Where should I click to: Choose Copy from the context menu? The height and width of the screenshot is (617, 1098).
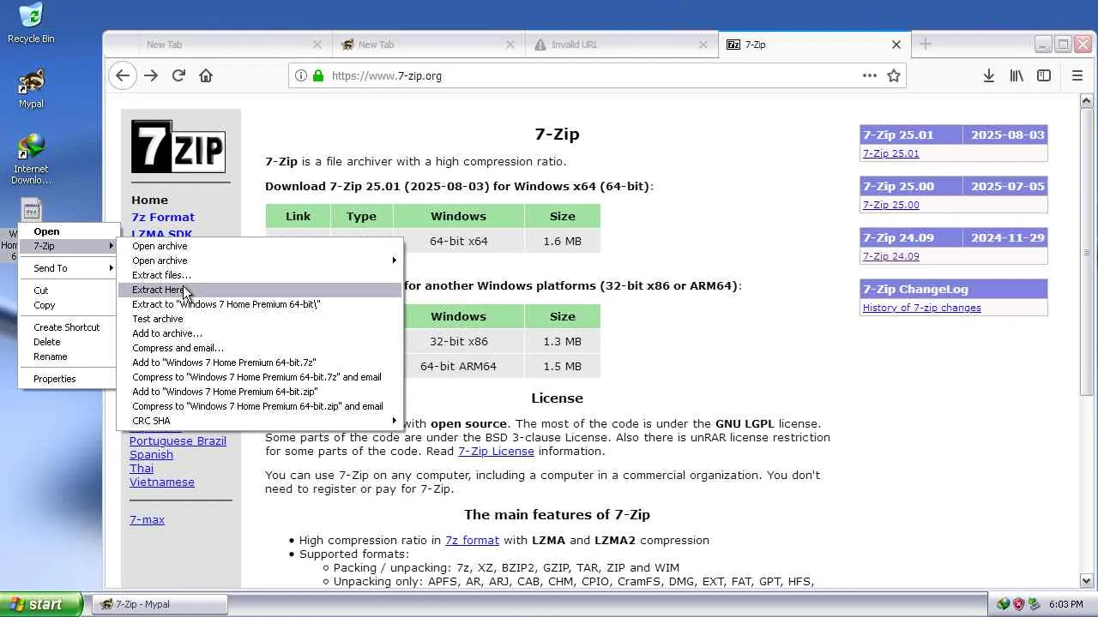[68, 305]
